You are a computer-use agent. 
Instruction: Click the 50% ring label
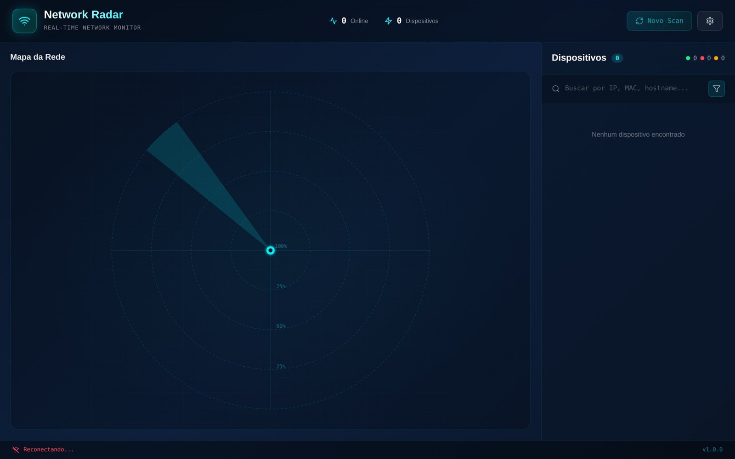(281, 327)
